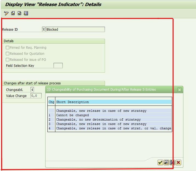Screen dimensions: 196x171
Task: Go to the previous entry icon
Action: [x=13, y=13]
